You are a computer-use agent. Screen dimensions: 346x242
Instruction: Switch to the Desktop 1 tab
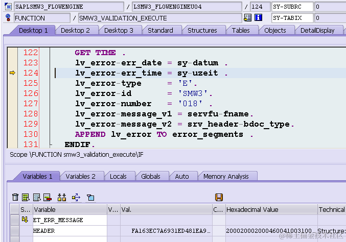coord(33,31)
